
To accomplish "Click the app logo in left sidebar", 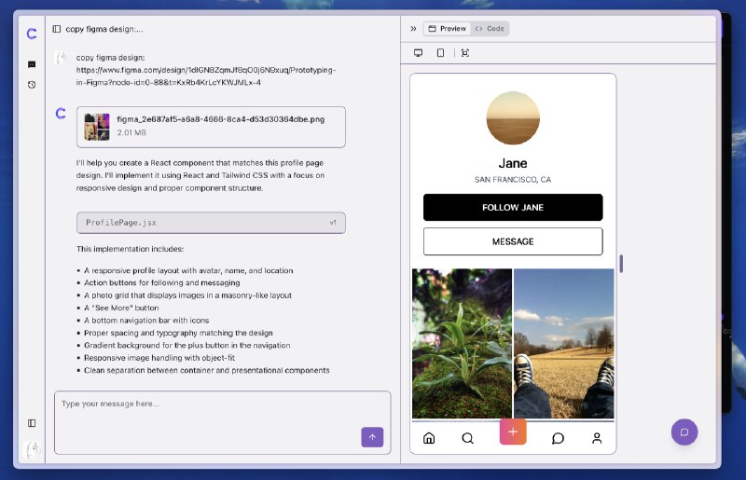I will [x=32, y=34].
